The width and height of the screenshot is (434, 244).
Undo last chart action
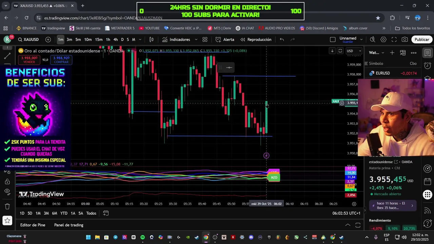[x=282, y=40]
